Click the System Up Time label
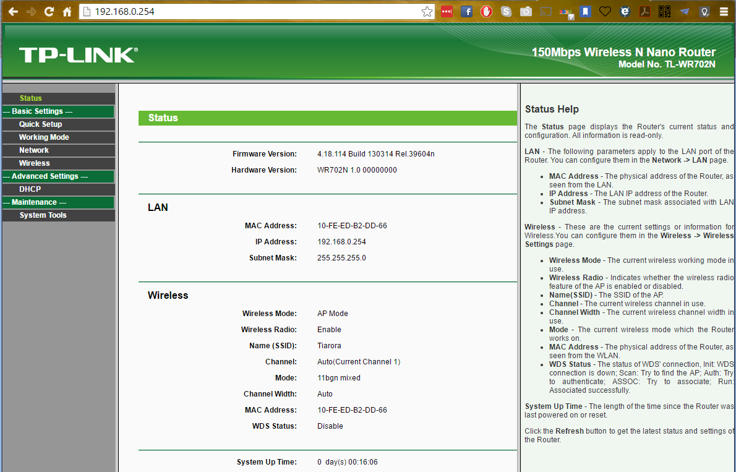Image resolution: width=736 pixels, height=472 pixels. [x=267, y=462]
